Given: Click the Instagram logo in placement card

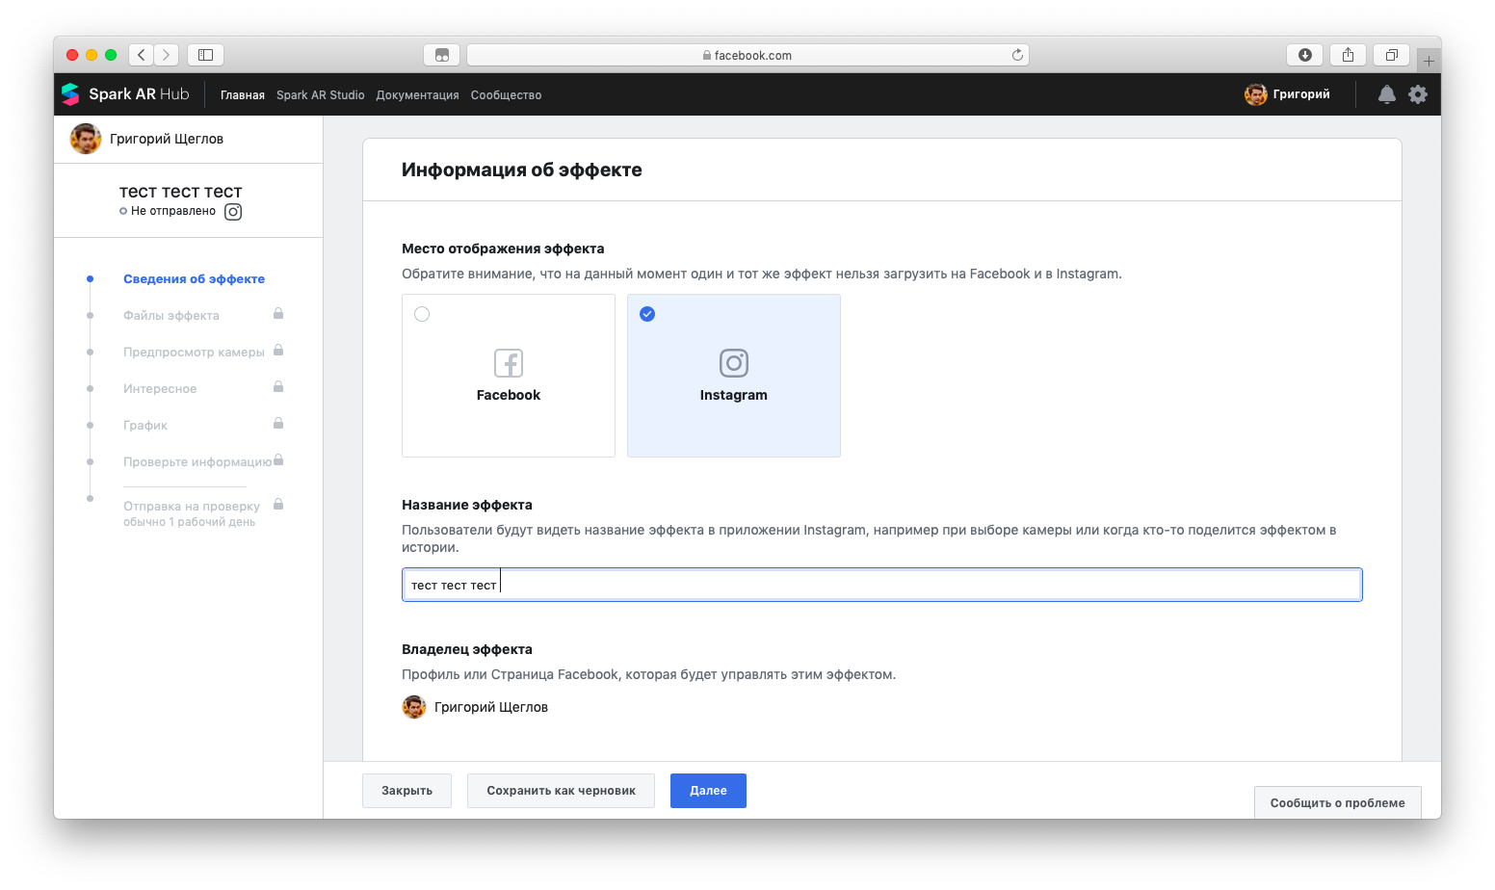Looking at the screenshot, I should [734, 363].
